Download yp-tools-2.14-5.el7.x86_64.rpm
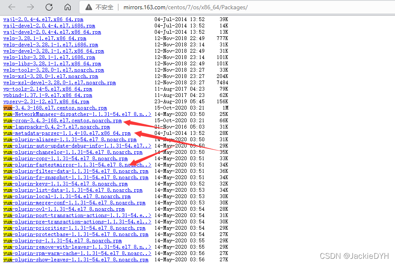 [x=48, y=89]
